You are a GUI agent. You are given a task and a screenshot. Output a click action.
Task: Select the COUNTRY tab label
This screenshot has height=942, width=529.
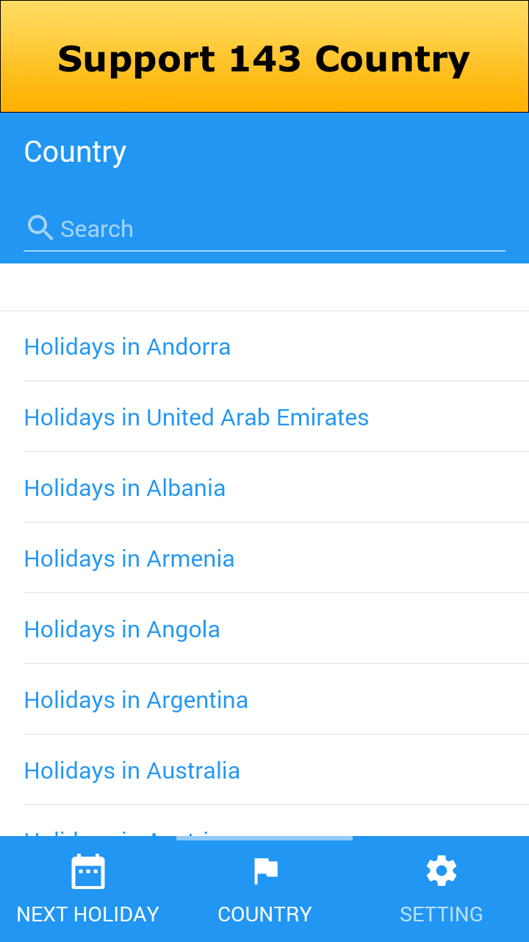tap(264, 914)
